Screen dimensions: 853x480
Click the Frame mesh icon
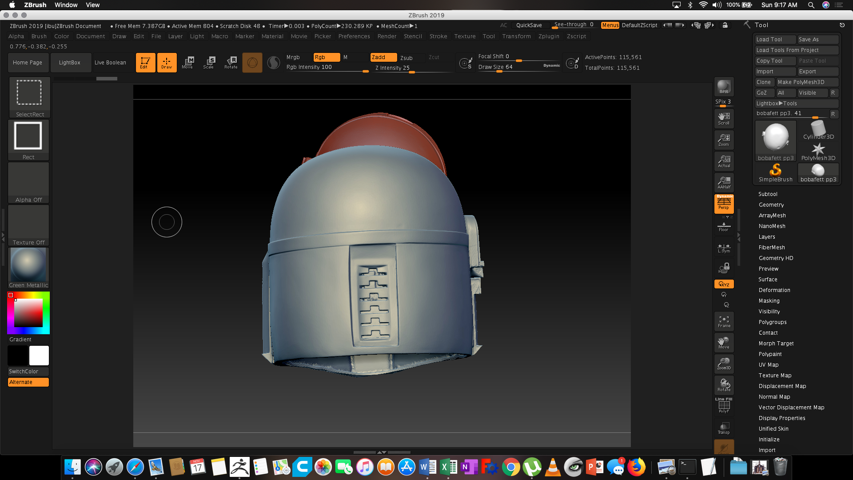click(724, 321)
